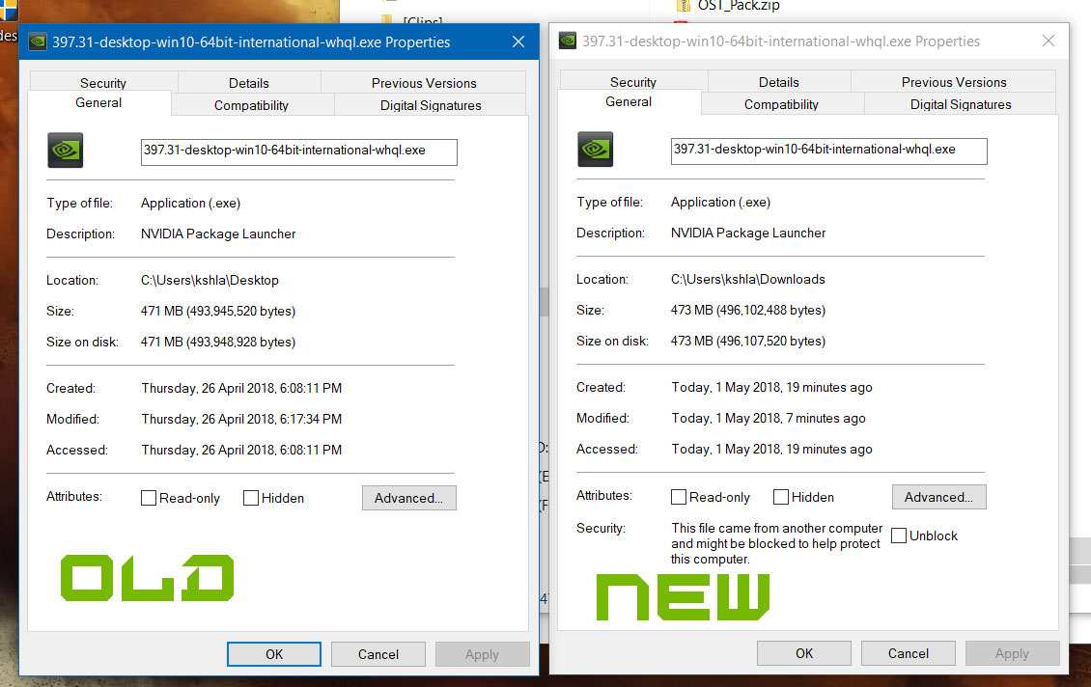This screenshot has height=687, width=1091.
Task: Open Details tab in left Properties window
Action: [248, 83]
